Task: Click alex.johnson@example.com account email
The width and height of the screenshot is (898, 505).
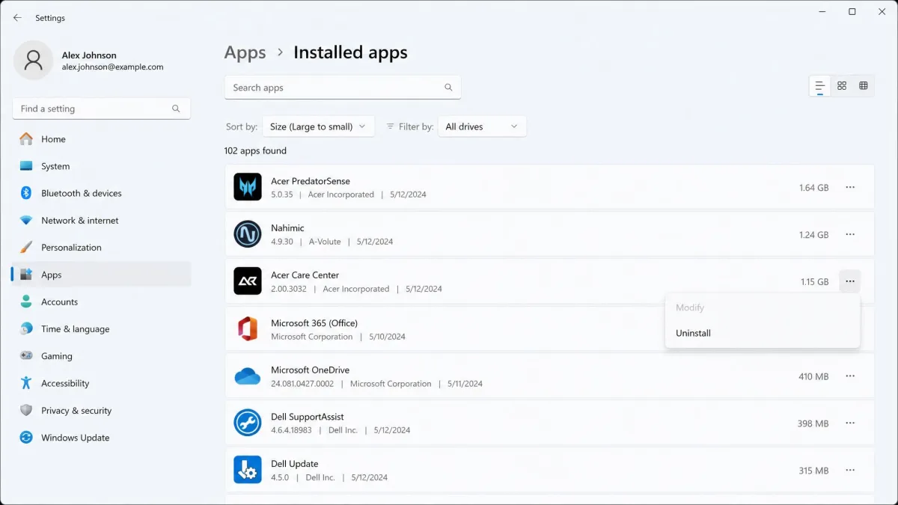Action: tap(112, 67)
